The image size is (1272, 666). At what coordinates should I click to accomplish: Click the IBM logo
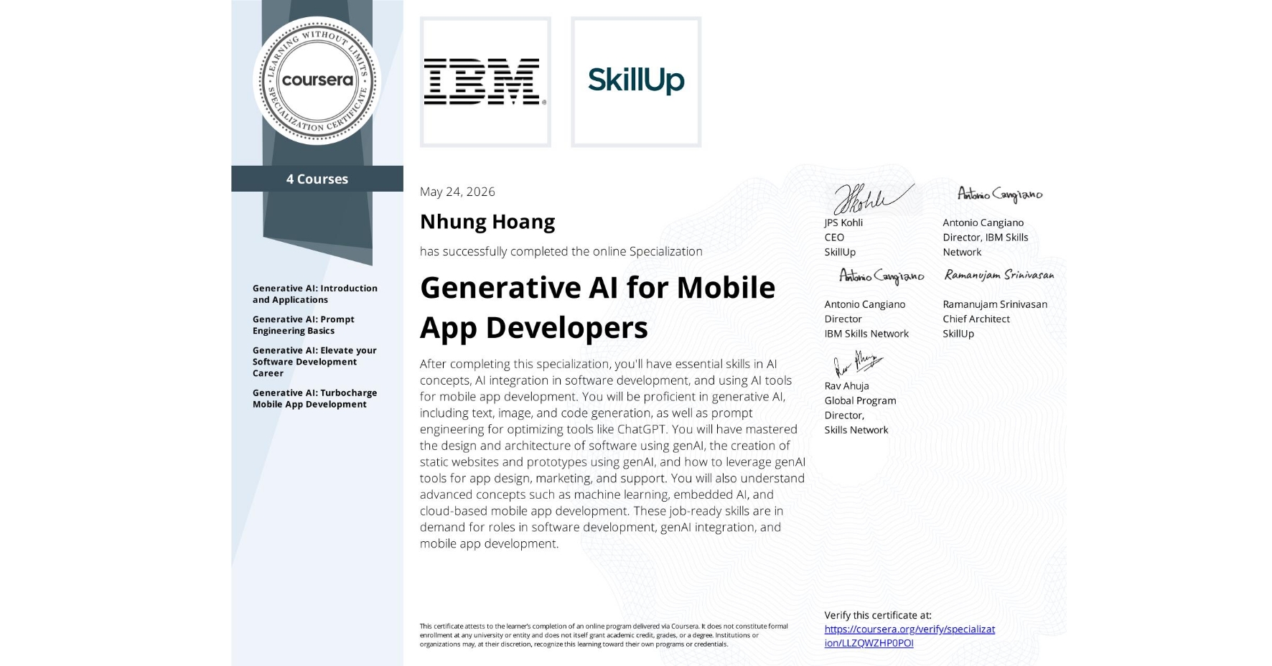point(485,82)
